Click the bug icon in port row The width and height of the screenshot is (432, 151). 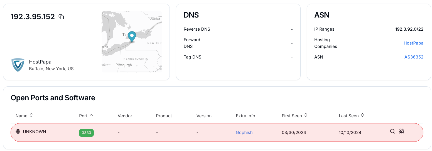(401, 131)
